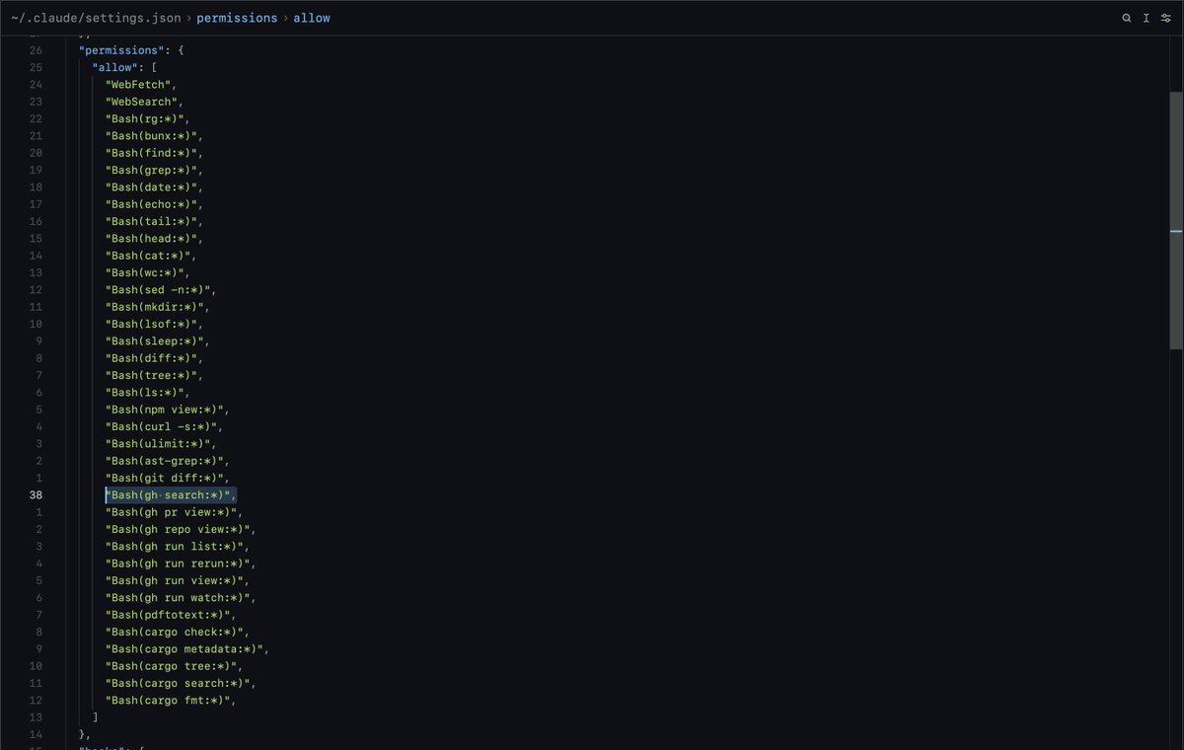Click the "Bash(tail:*)" entry

coord(154,221)
